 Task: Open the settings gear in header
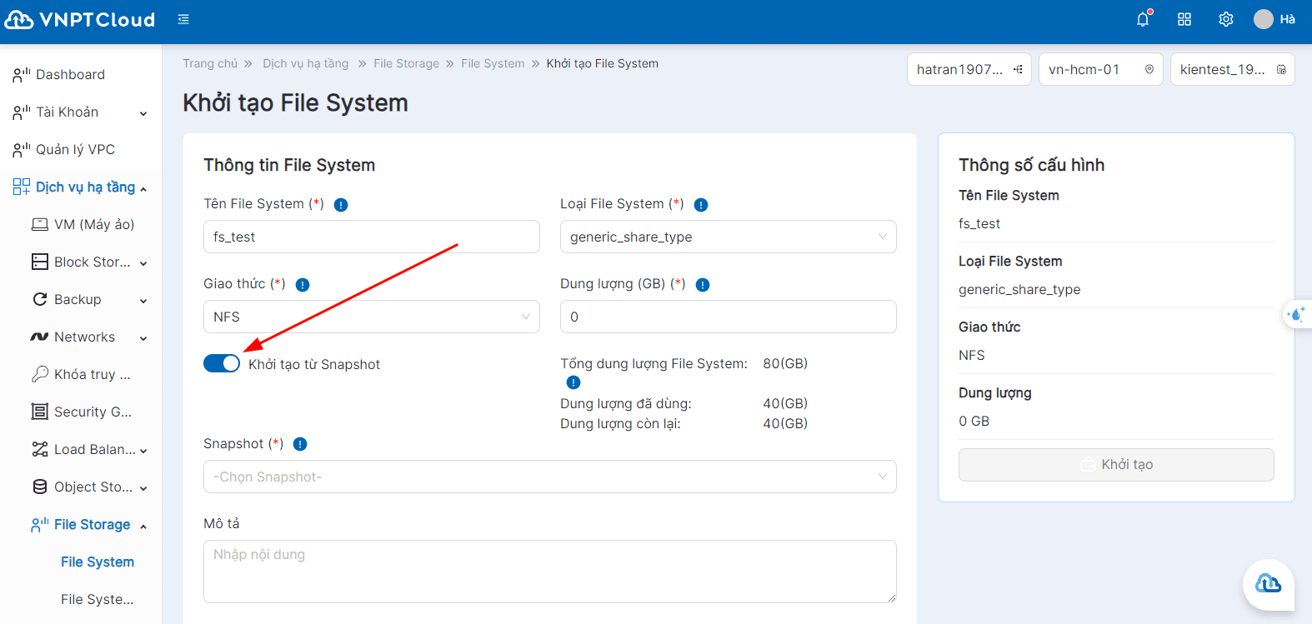pos(1226,19)
